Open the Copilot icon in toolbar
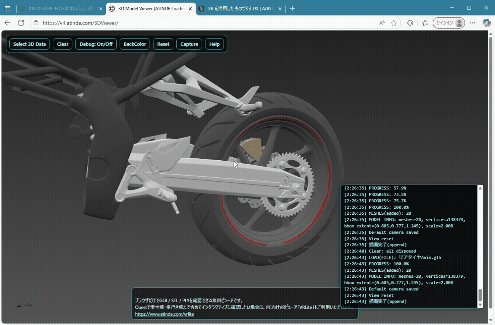The height and width of the screenshot is (325, 495). click(486, 23)
